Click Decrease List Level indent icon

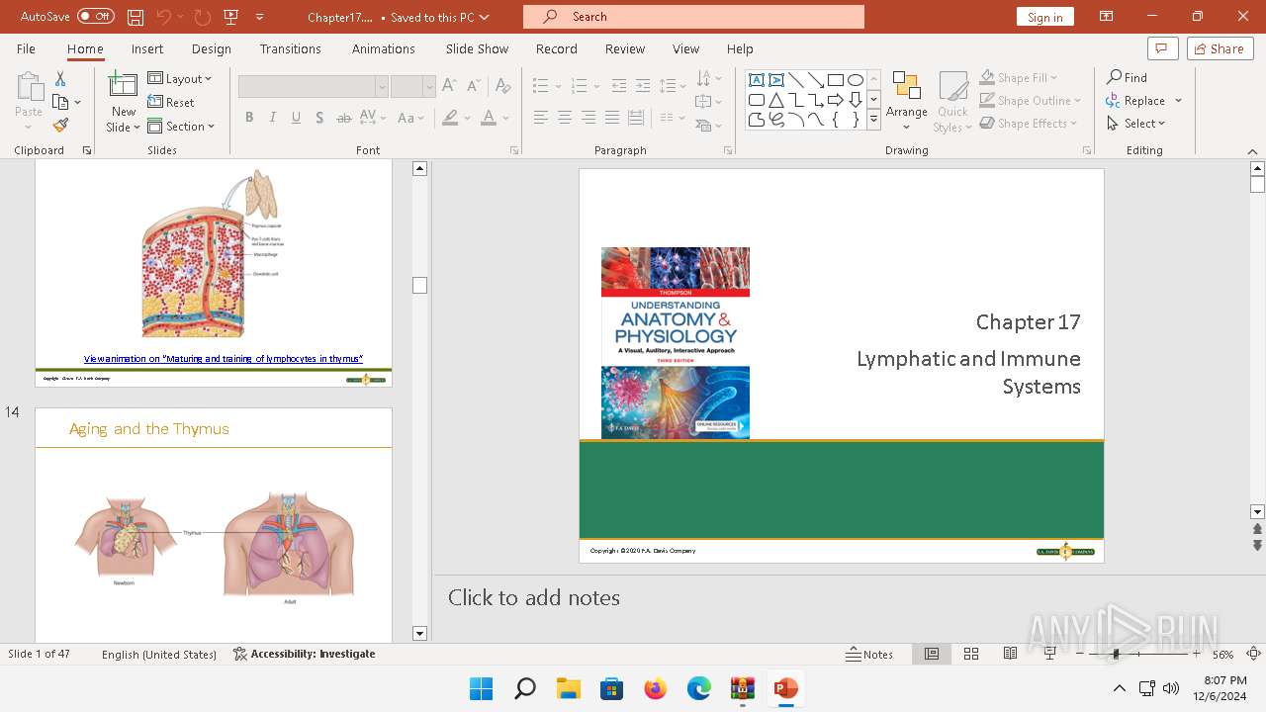[x=619, y=86]
